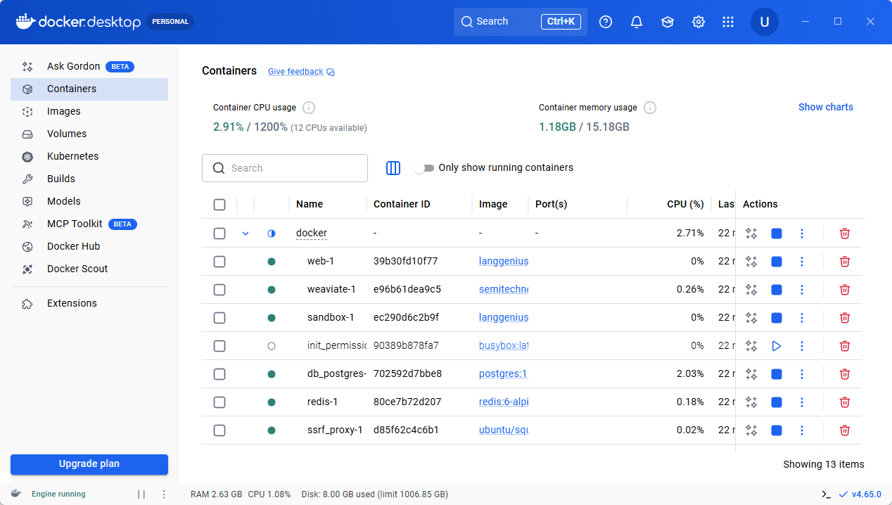Open user account avatar U

click(765, 22)
